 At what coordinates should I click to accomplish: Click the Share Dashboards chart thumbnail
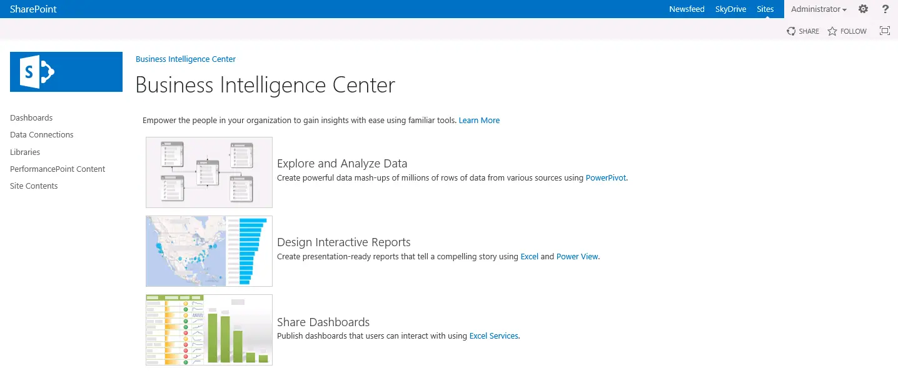point(209,330)
